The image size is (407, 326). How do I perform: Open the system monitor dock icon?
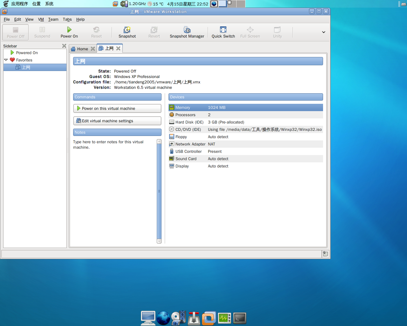[224, 318]
